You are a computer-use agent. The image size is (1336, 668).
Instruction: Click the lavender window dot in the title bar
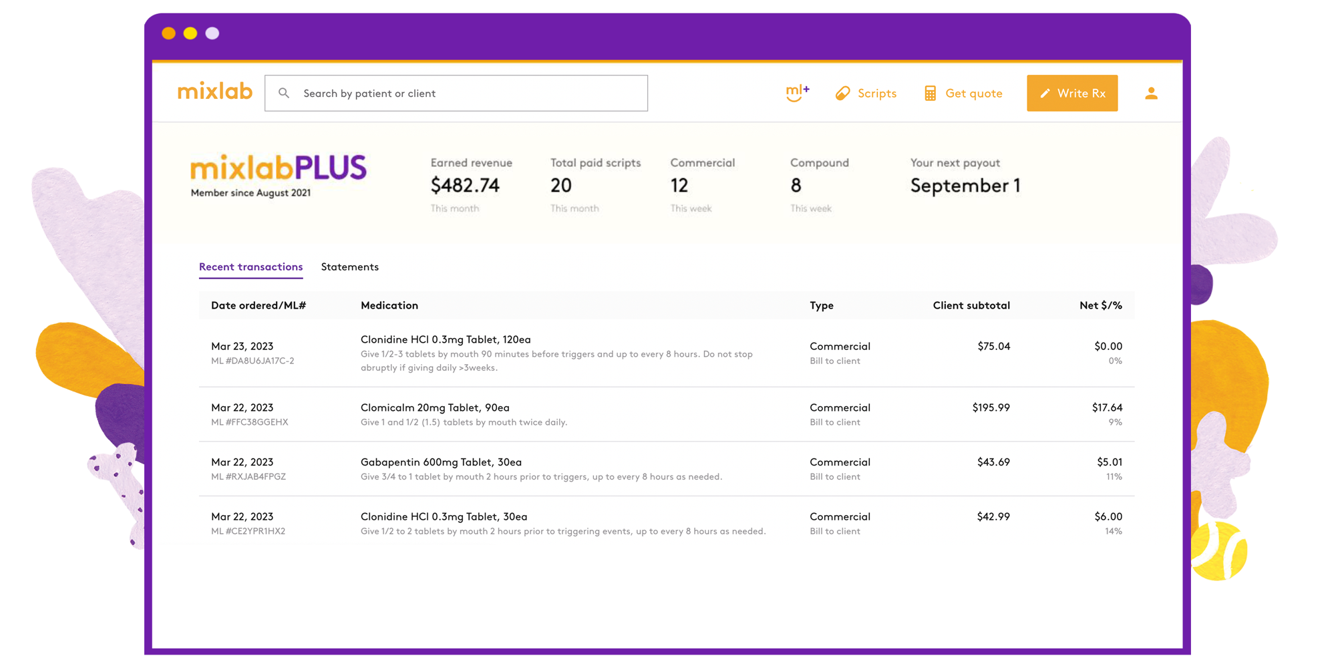pyautogui.click(x=212, y=33)
